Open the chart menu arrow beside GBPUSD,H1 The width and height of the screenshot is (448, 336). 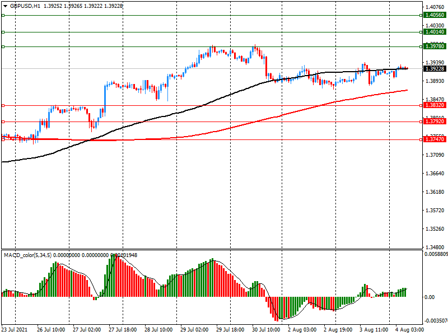tap(5, 6)
